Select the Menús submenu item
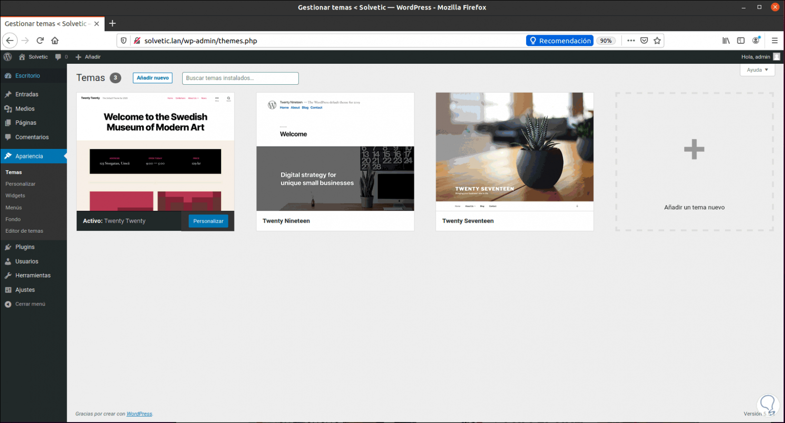 [x=14, y=207]
